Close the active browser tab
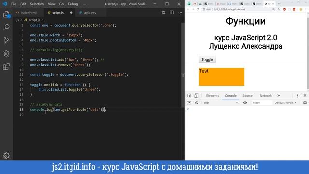309x174 pixels. point(273,4)
